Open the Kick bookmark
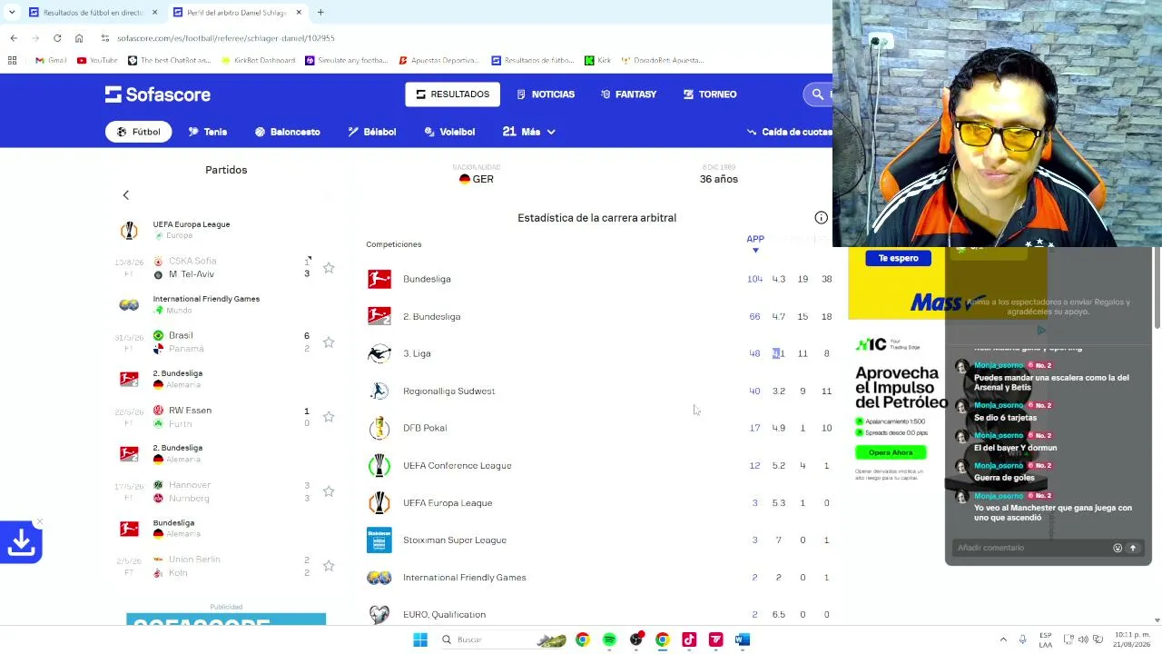This screenshot has height=654, width=1162. 598,61
